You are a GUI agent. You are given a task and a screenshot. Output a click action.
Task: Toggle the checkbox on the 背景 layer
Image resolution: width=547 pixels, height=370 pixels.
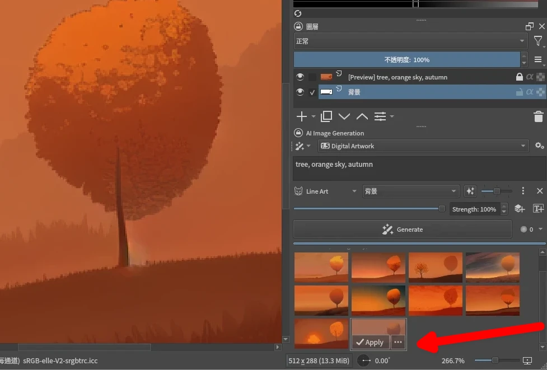(x=312, y=92)
